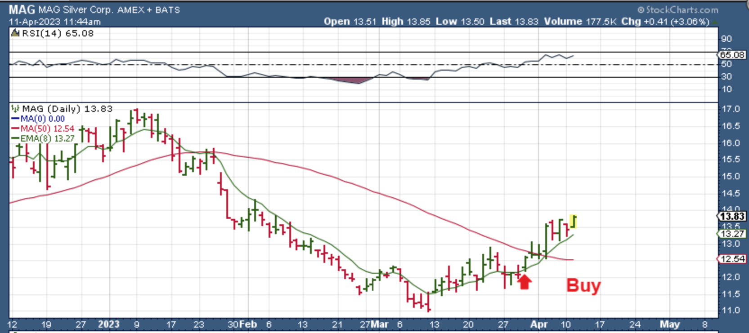Click the Apr month label on date axis
This screenshot has height=333, width=749.
coord(539,324)
